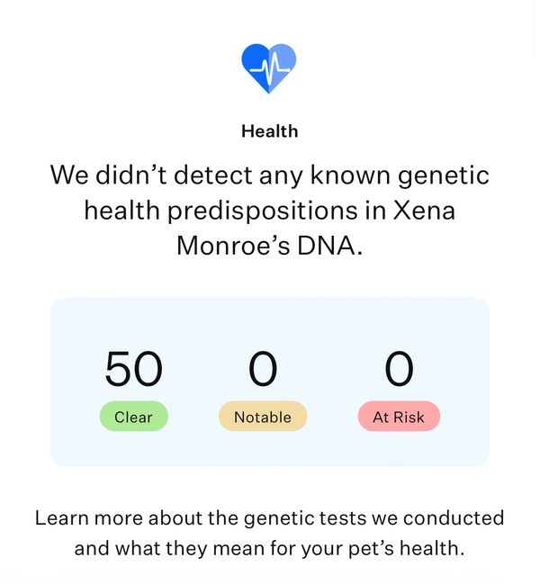The width and height of the screenshot is (540, 584).
Task: Click the white heartbeat line inside heart
Action: coord(269,67)
